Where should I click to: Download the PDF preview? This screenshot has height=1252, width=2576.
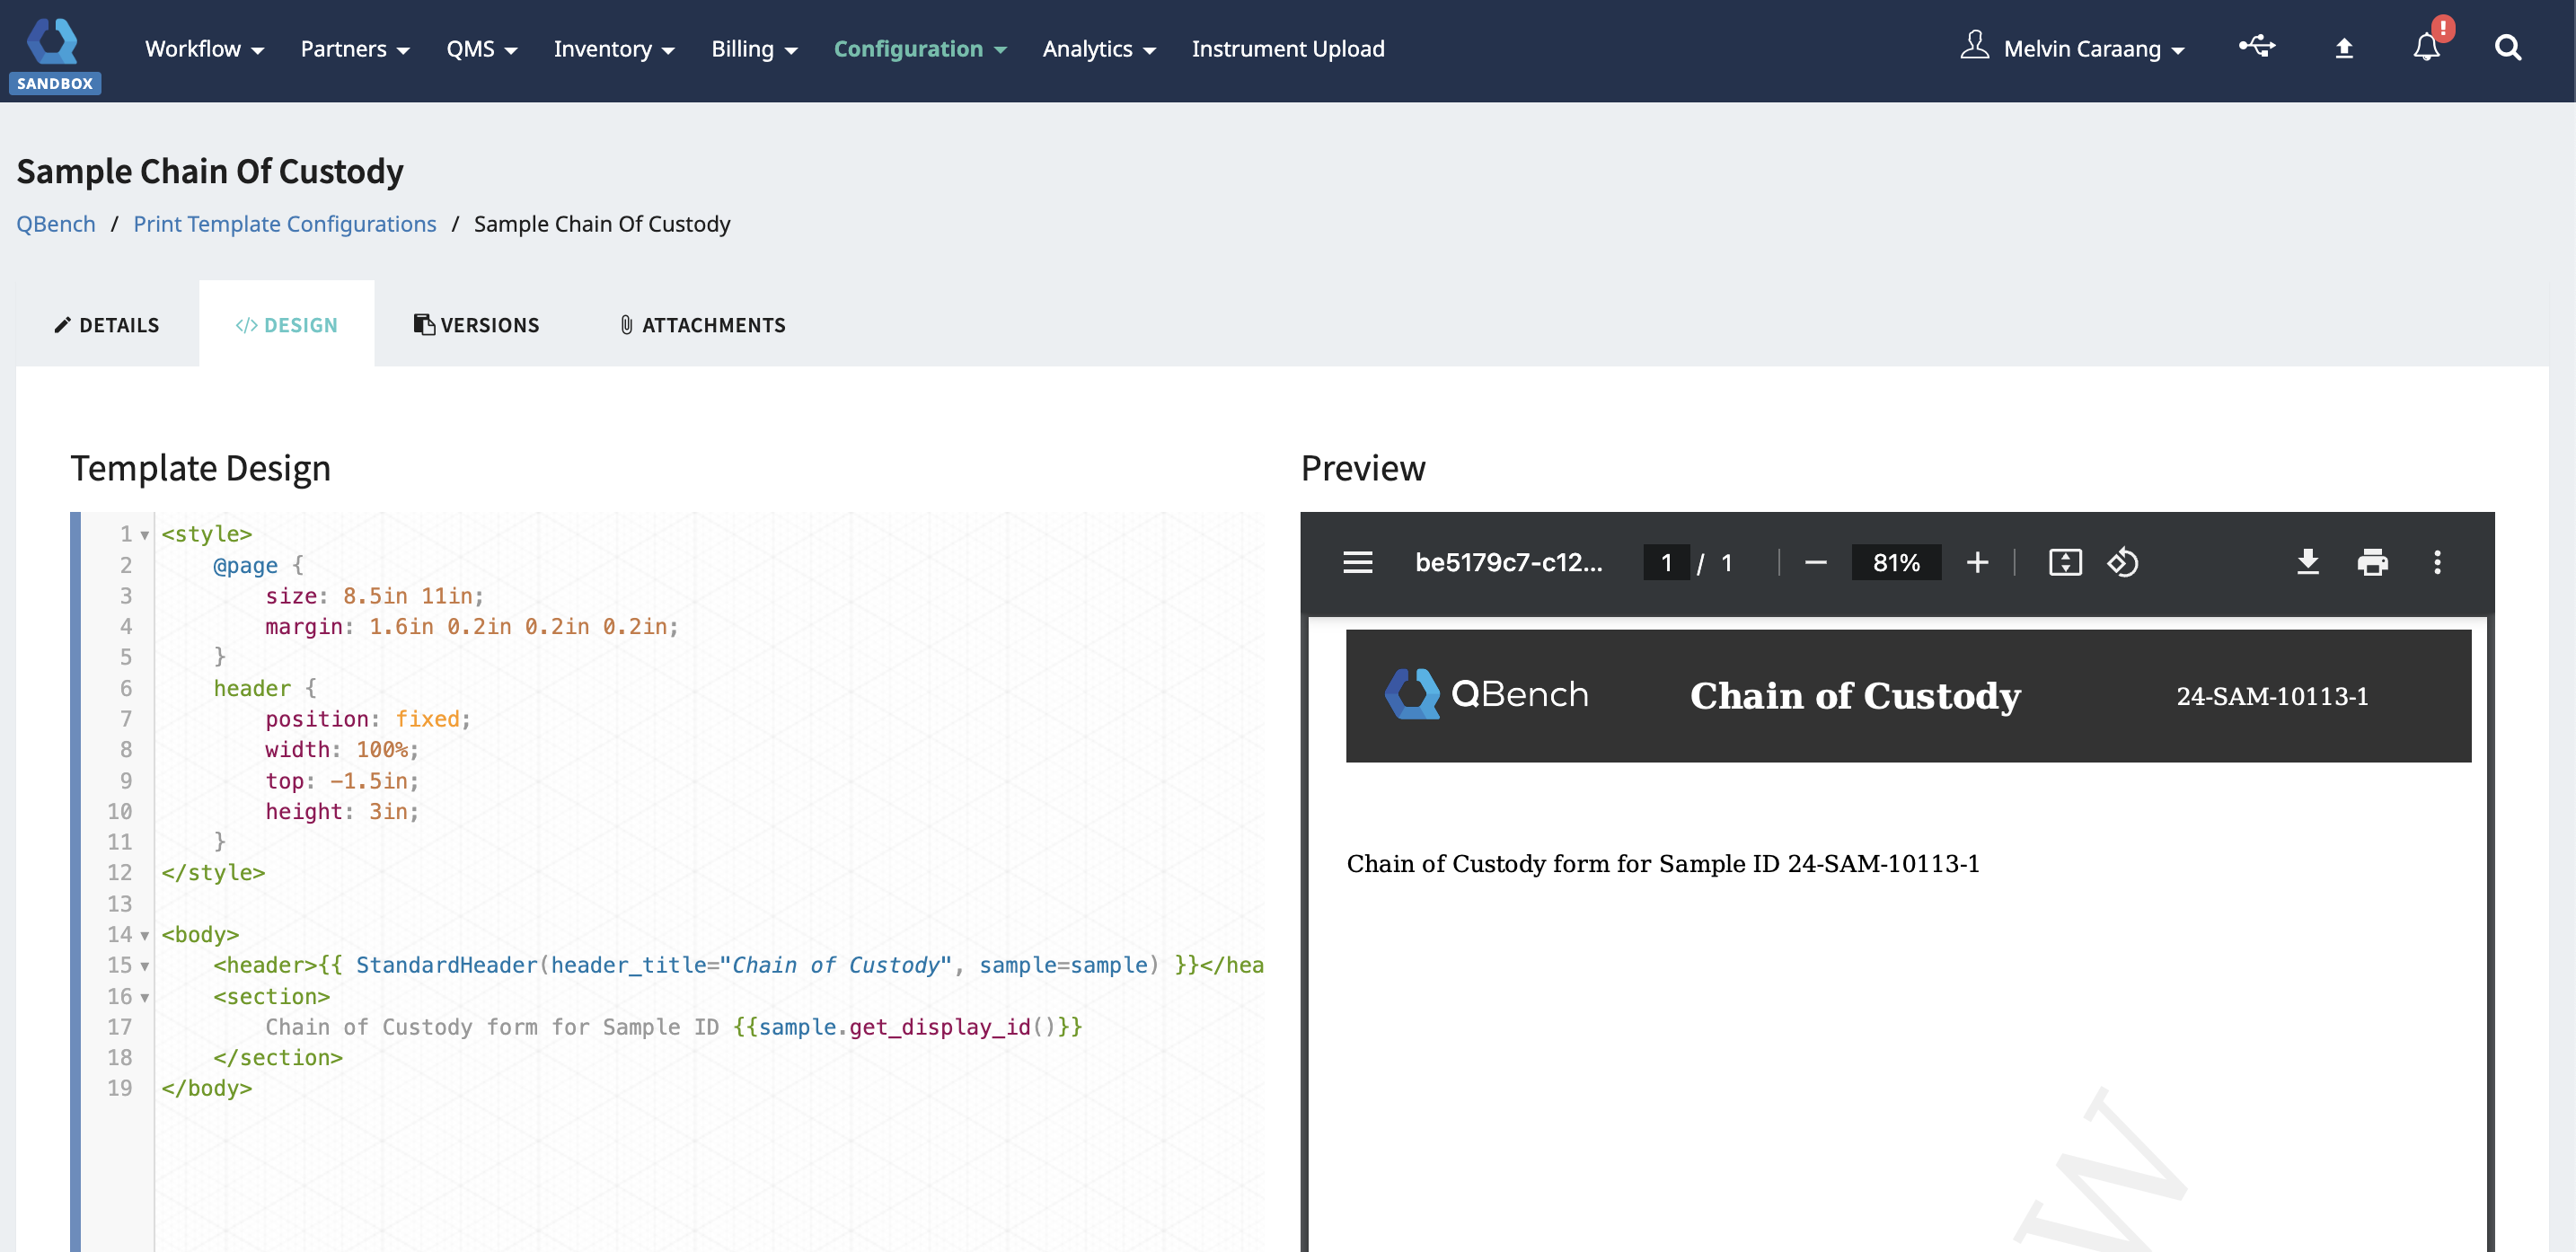tap(2307, 562)
